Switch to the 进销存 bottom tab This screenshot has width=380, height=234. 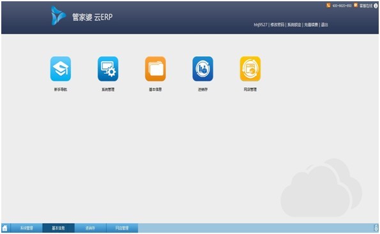tap(90, 228)
